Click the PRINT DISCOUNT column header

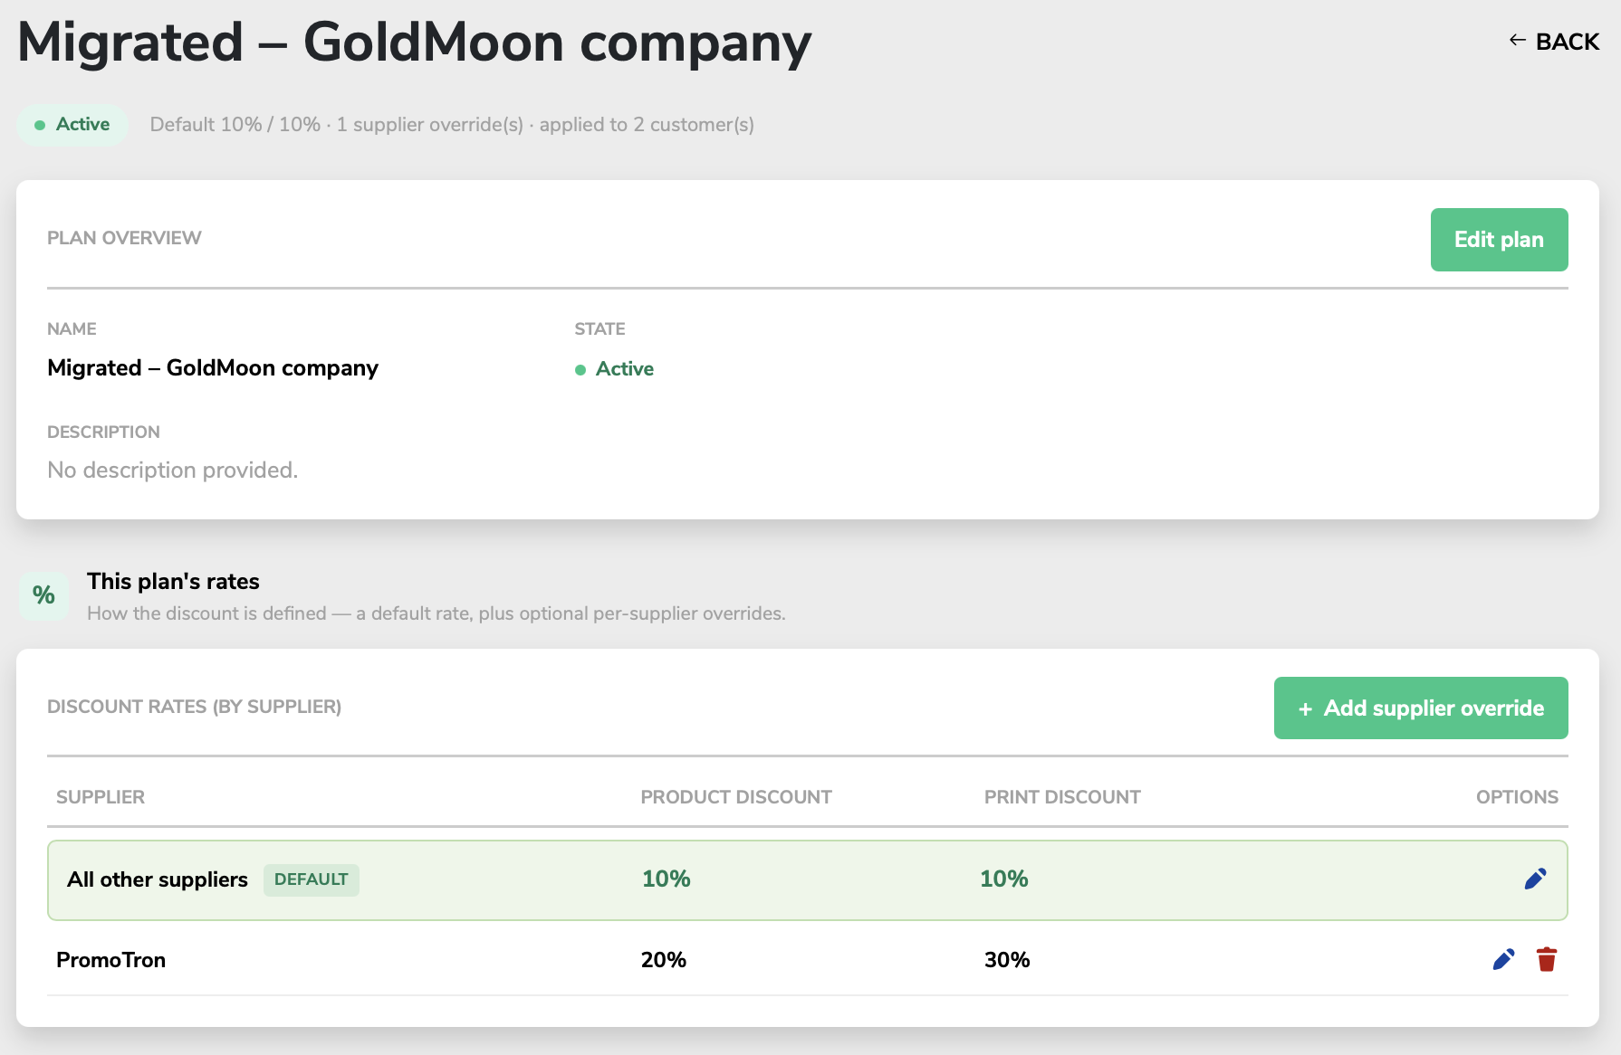[x=1062, y=797]
